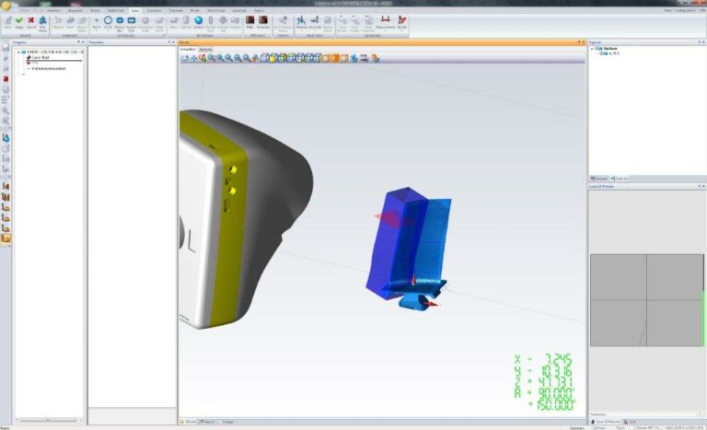This screenshot has width=707, height=430.
Task: Click the green level bar beside the laser preview
Action: coord(704,318)
